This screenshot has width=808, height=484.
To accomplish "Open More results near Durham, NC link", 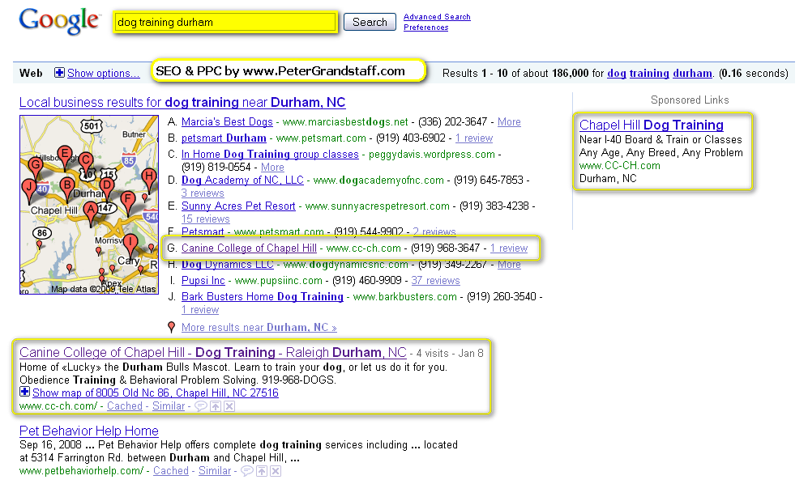I will tap(259, 328).
